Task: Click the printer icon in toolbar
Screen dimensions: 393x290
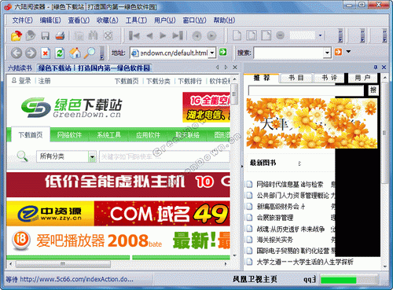Action: tap(60, 35)
